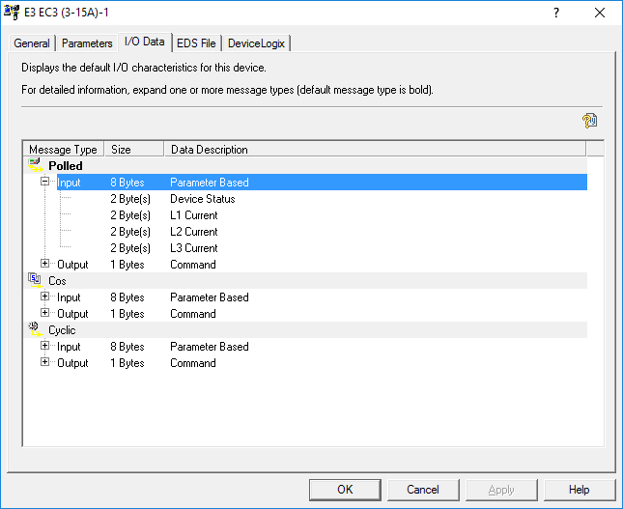Click Parameter Based in Cyclic Input row

[x=210, y=347]
